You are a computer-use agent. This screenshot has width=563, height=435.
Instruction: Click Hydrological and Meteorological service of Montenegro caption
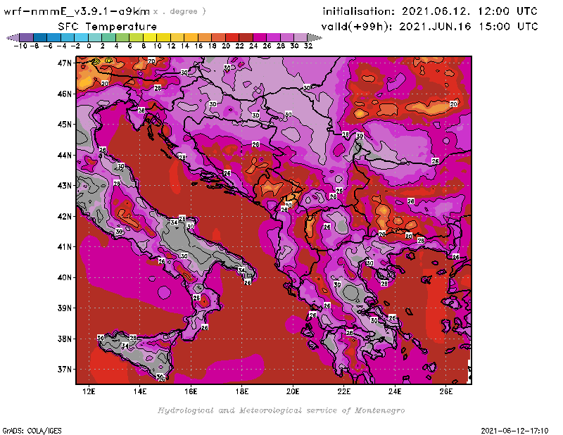(x=281, y=410)
